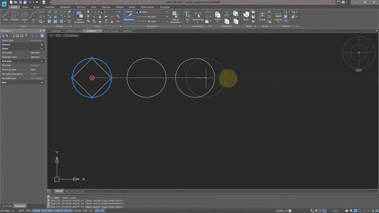Open the Home ribbon tab

(x=14, y=7)
